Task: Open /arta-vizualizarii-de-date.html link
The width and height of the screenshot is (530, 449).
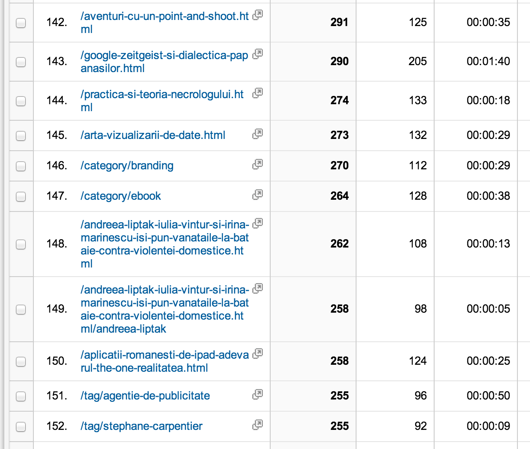Action: pyautogui.click(x=153, y=135)
